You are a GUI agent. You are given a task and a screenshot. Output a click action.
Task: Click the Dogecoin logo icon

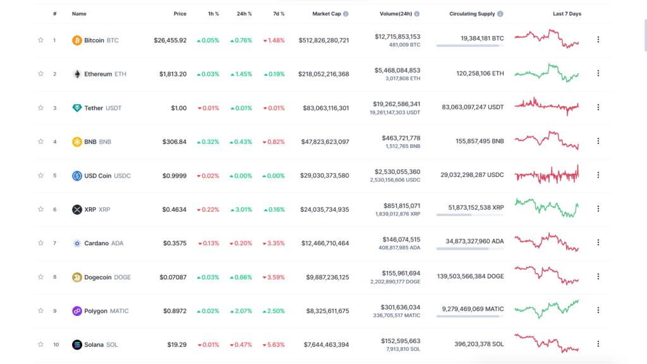tap(77, 277)
